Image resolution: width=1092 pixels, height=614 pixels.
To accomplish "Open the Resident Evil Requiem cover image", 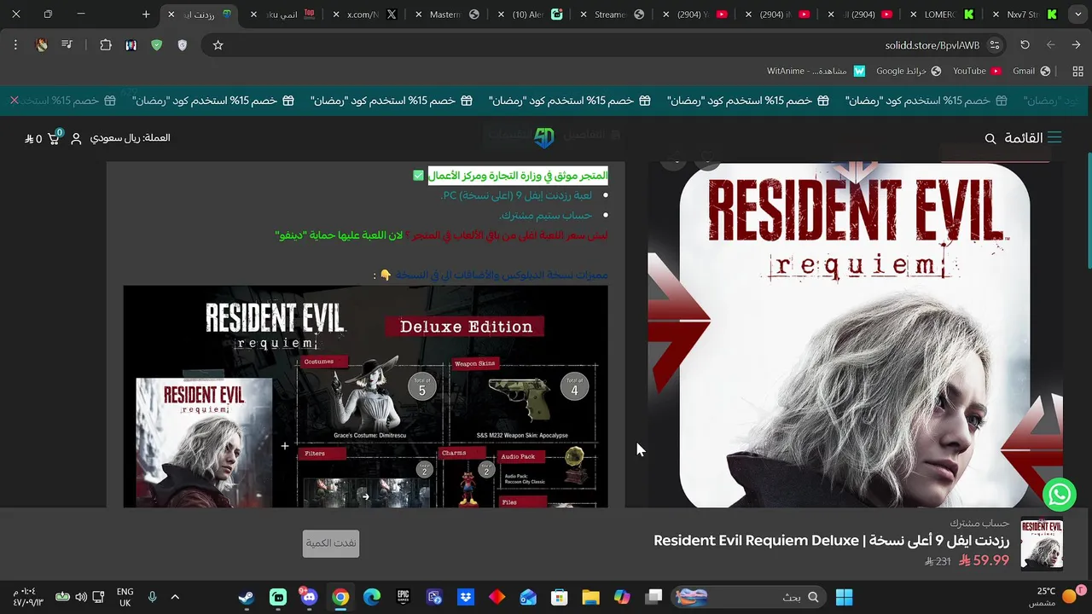I will 855,335.
